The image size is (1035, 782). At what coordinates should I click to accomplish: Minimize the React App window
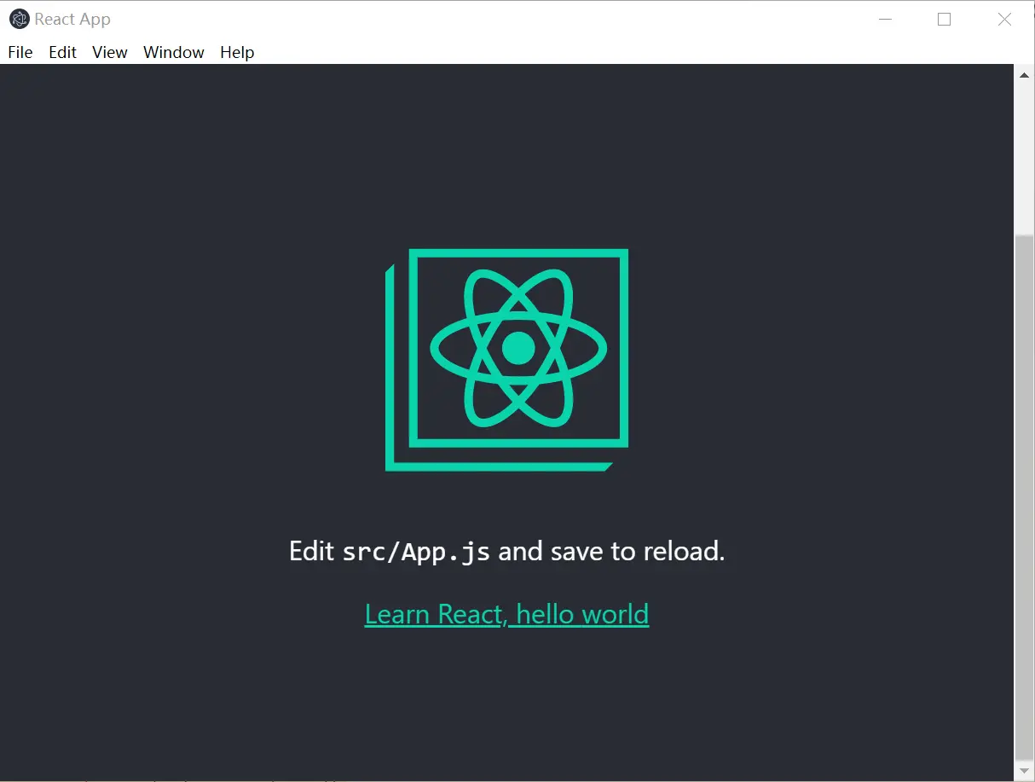885,19
